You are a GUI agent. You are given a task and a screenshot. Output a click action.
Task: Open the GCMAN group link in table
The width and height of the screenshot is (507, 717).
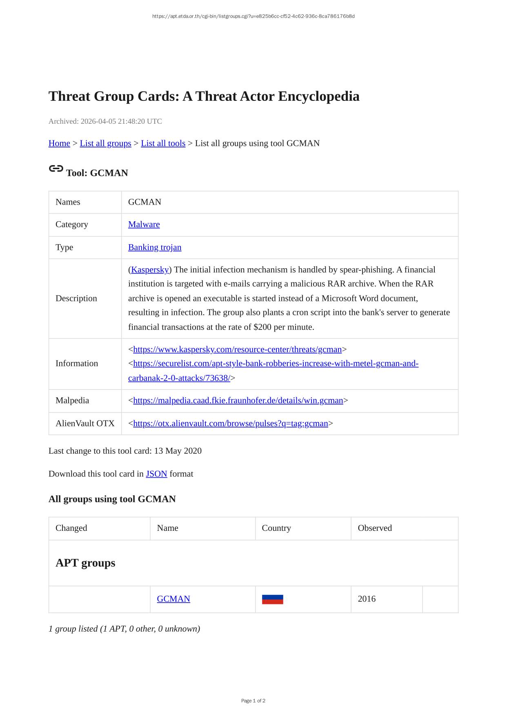[x=173, y=599]
